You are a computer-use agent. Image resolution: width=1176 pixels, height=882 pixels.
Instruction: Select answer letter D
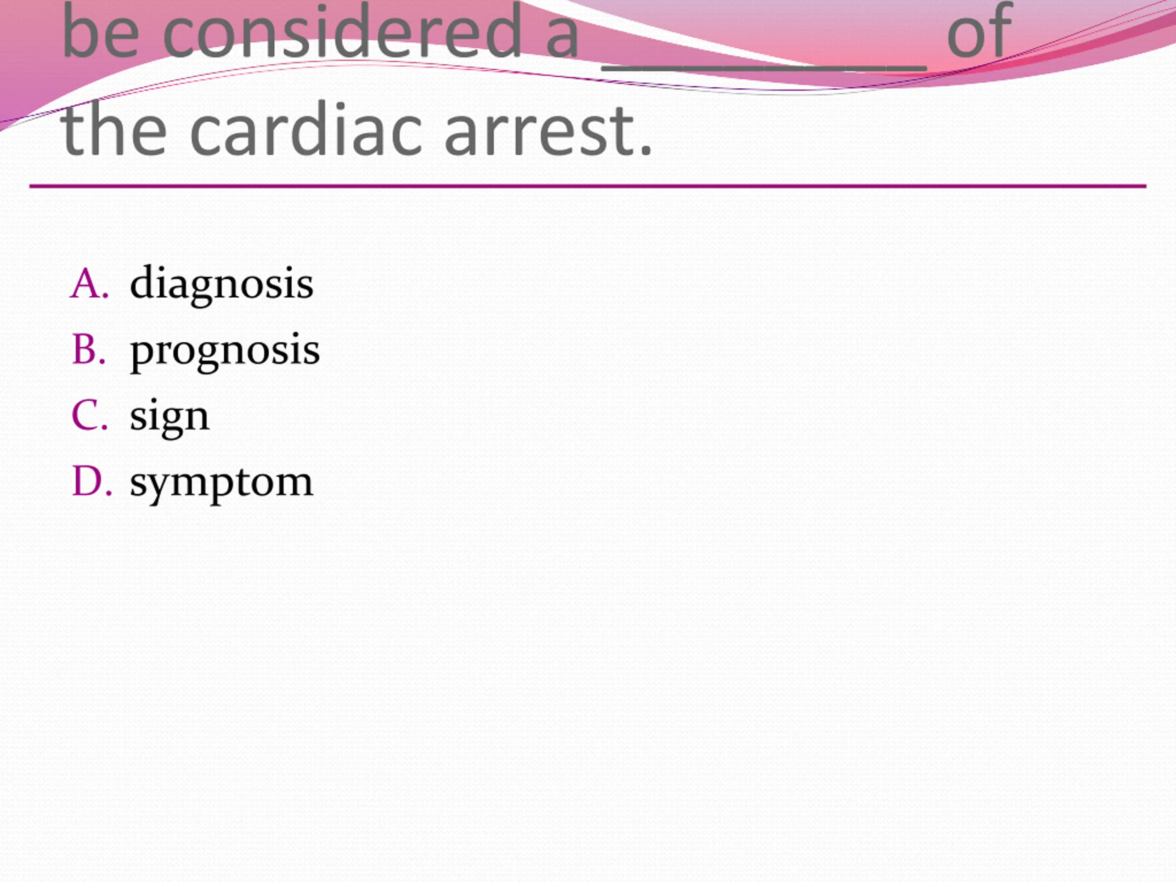pyautogui.click(x=92, y=482)
